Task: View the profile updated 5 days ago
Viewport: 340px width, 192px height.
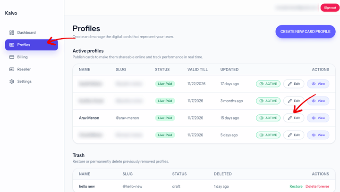Action: (318, 135)
